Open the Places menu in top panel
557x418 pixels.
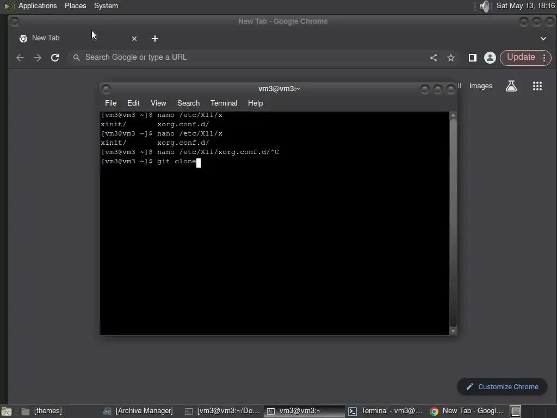[75, 5]
